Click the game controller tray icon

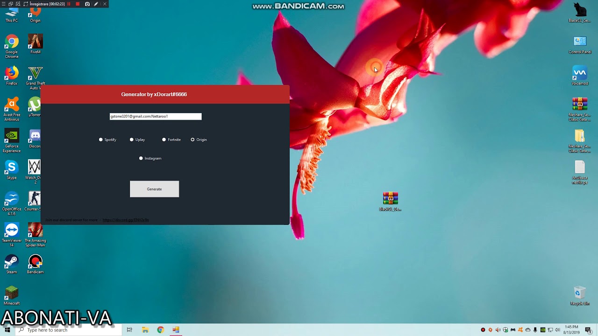pyautogui.click(x=513, y=330)
